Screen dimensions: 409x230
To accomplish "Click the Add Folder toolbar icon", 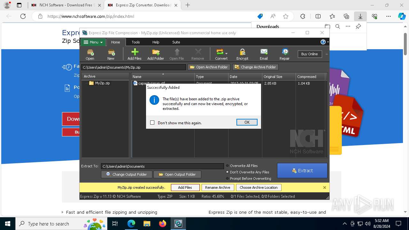I will [156, 54].
